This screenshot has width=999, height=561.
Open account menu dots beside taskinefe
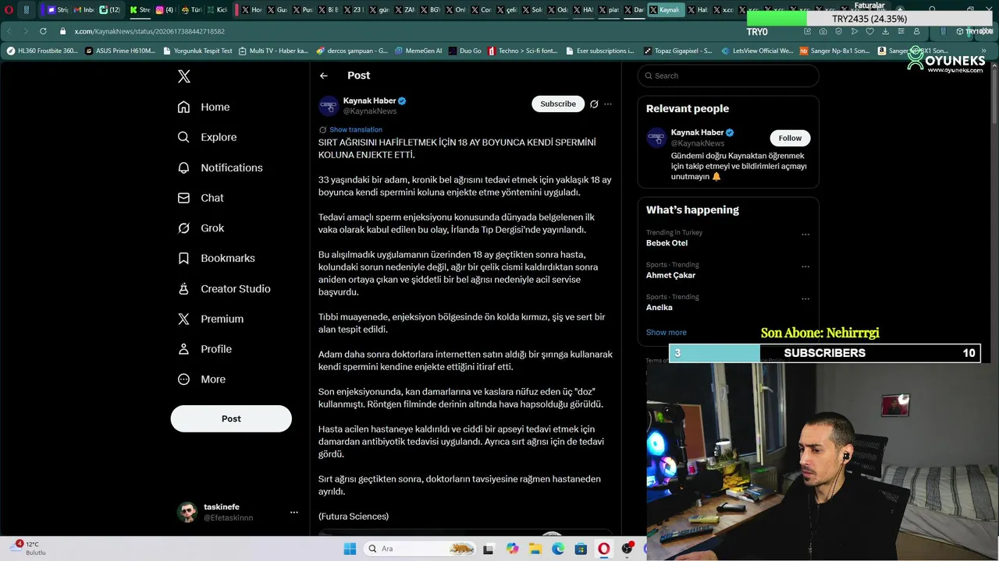pos(294,512)
